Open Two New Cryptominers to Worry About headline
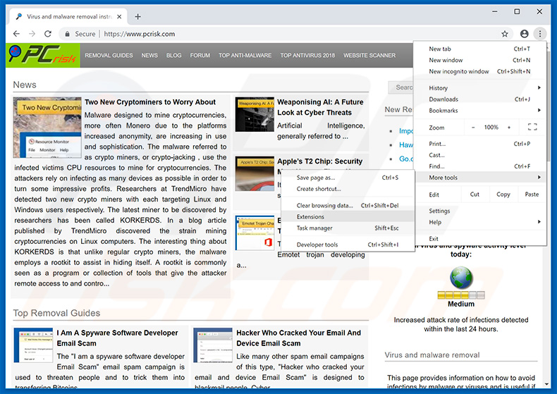Viewport: 557px width, 394px height. click(x=150, y=102)
